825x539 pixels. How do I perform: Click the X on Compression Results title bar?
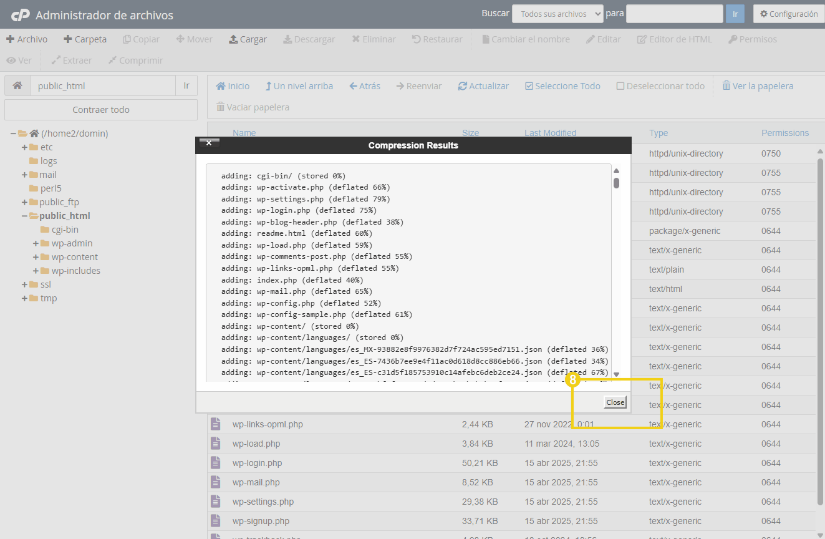[x=209, y=143]
